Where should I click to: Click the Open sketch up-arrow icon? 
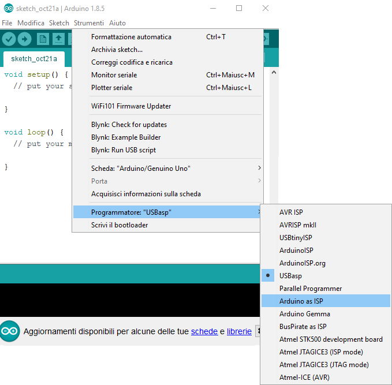pyautogui.click(x=58, y=39)
